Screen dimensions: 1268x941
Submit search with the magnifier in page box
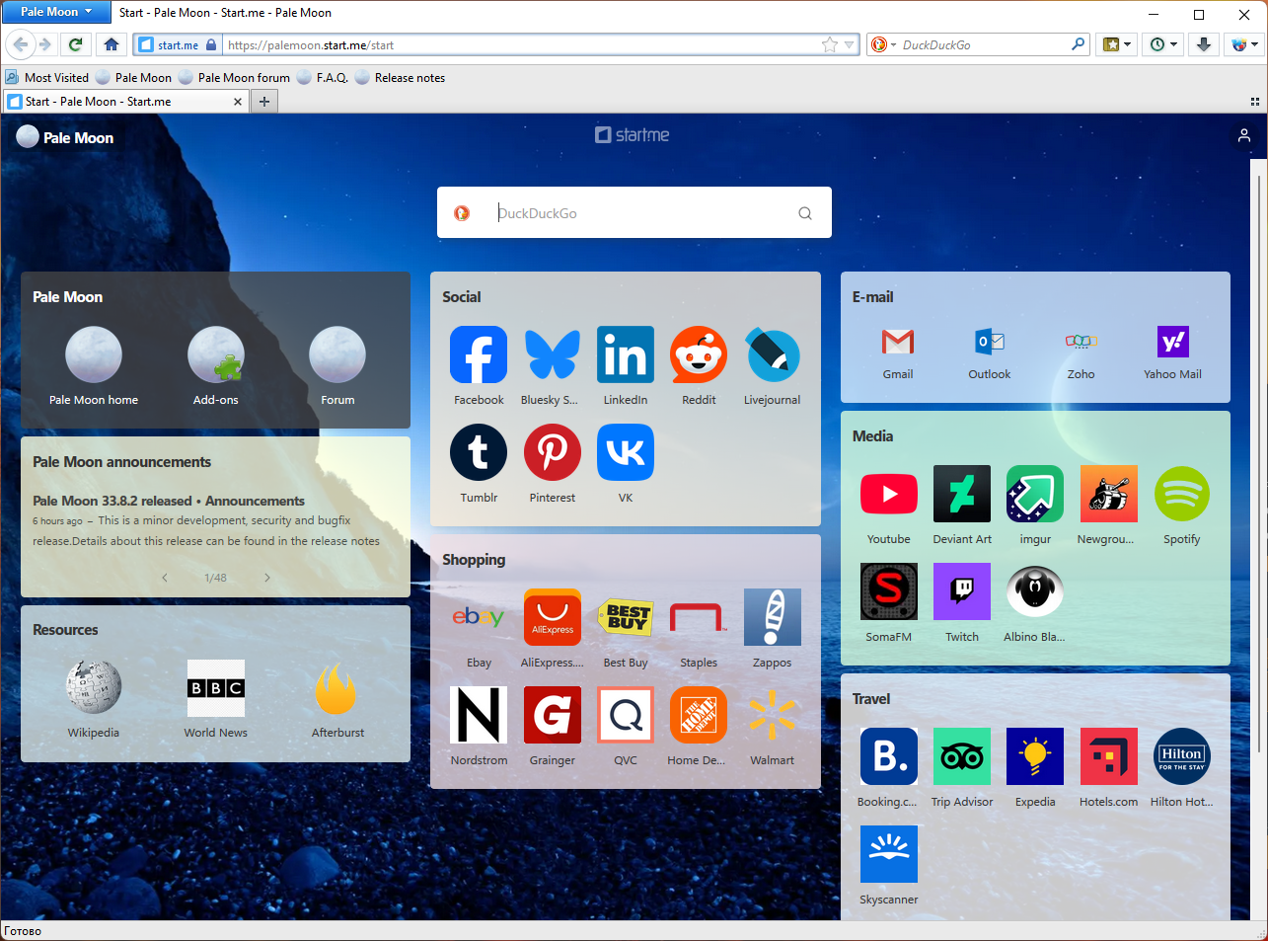pos(805,213)
